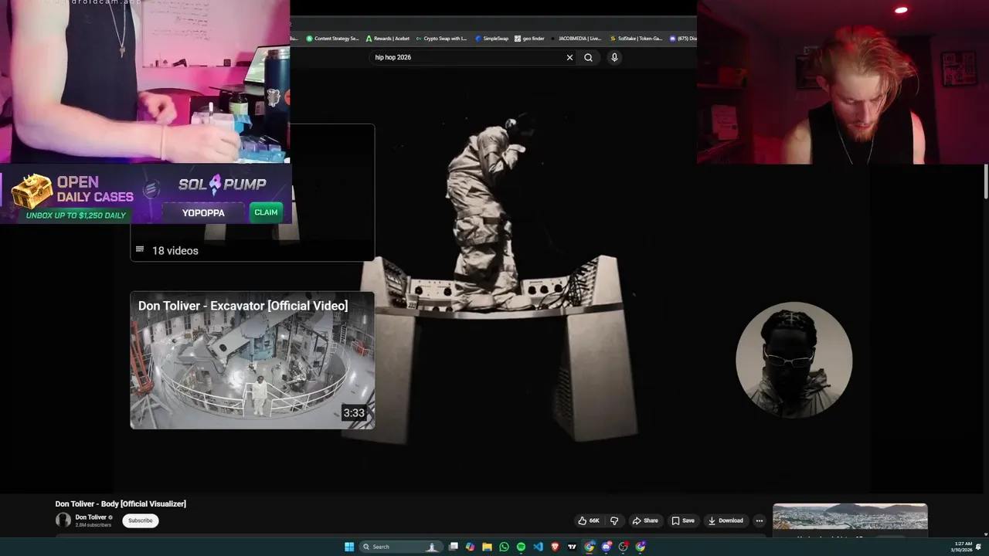Click the magnifier search button

pyautogui.click(x=588, y=57)
